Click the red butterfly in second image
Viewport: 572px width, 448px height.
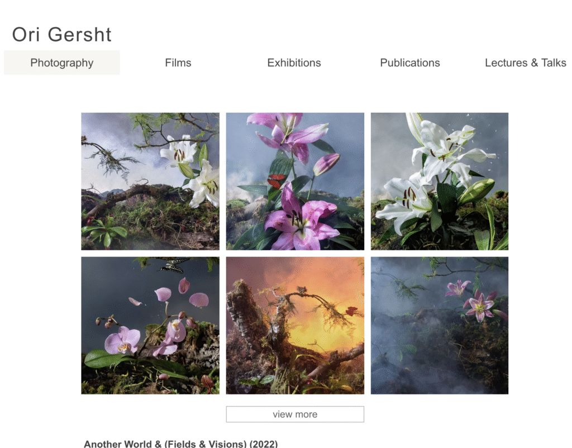click(276, 180)
